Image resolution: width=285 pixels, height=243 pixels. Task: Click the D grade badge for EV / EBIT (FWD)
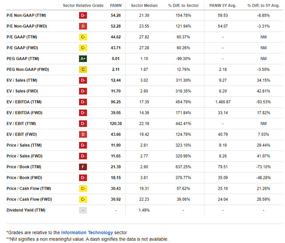coord(83,134)
